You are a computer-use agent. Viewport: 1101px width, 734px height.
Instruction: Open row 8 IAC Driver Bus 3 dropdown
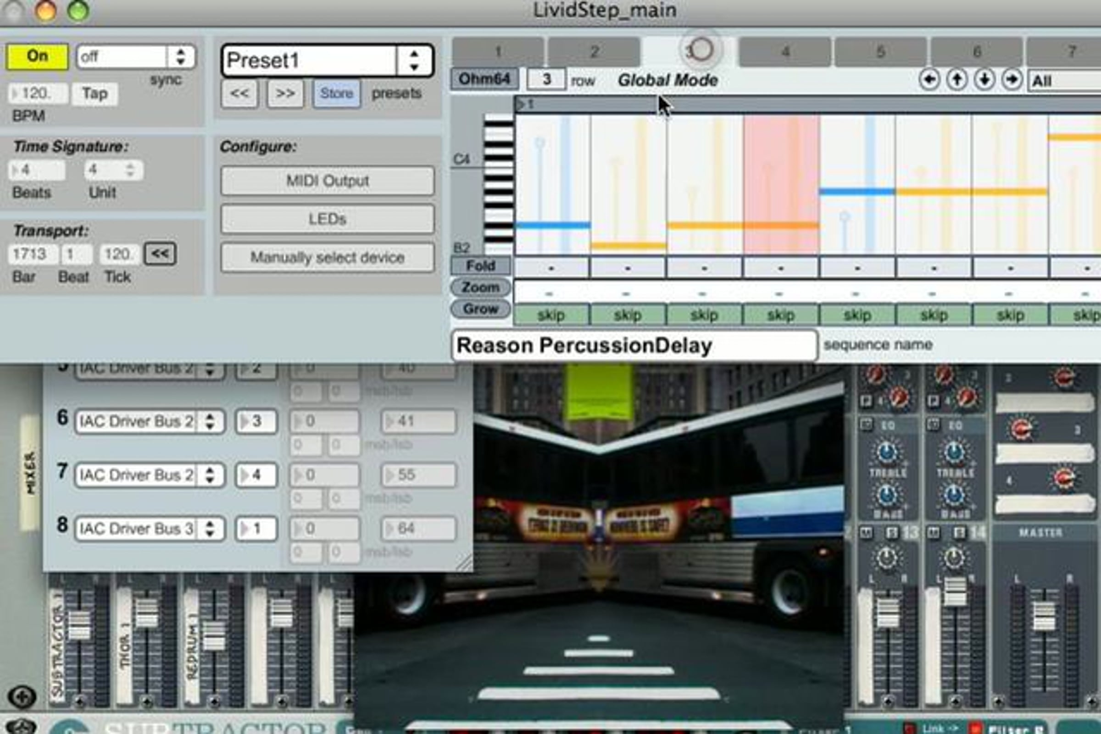point(148,529)
